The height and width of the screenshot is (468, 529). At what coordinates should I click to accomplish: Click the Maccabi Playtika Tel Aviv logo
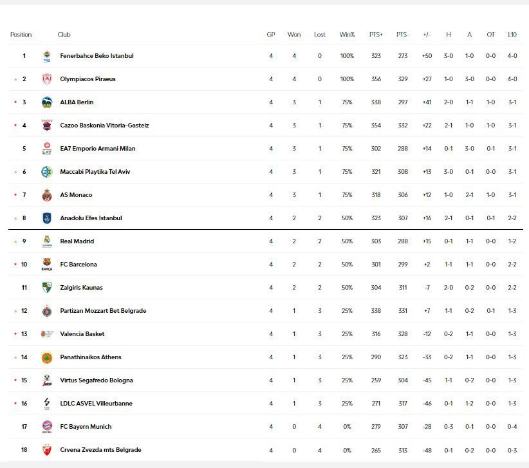click(x=46, y=172)
